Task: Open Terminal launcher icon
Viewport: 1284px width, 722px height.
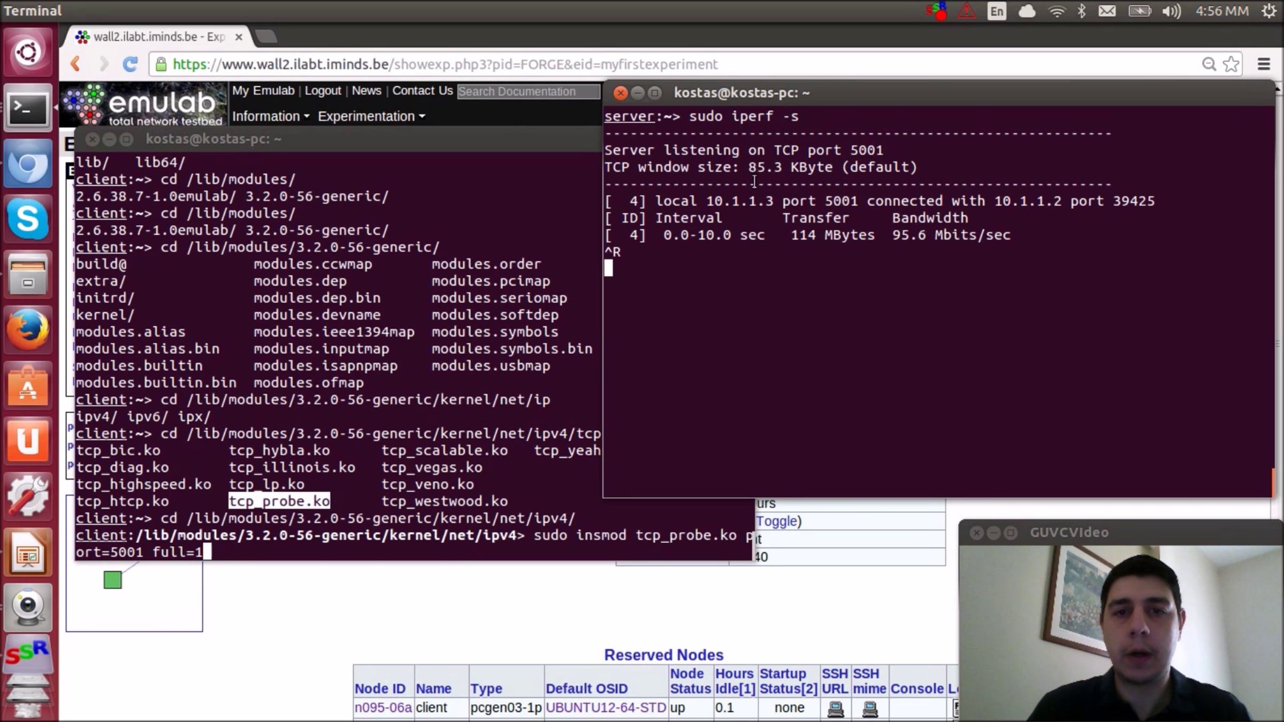Action: pos(28,107)
